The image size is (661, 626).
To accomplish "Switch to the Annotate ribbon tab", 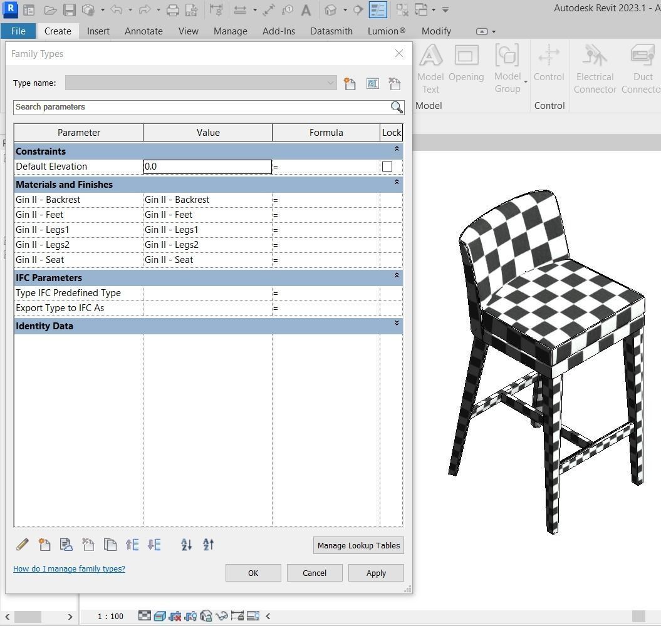I will point(143,31).
